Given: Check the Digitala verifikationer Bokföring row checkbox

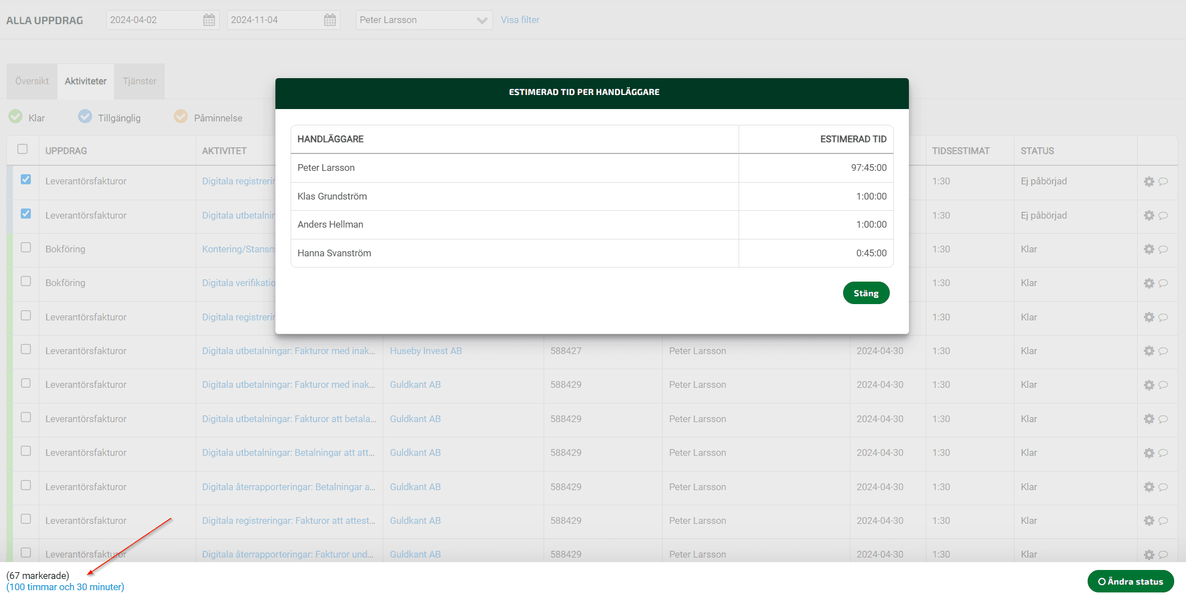Looking at the screenshot, I should (x=26, y=281).
